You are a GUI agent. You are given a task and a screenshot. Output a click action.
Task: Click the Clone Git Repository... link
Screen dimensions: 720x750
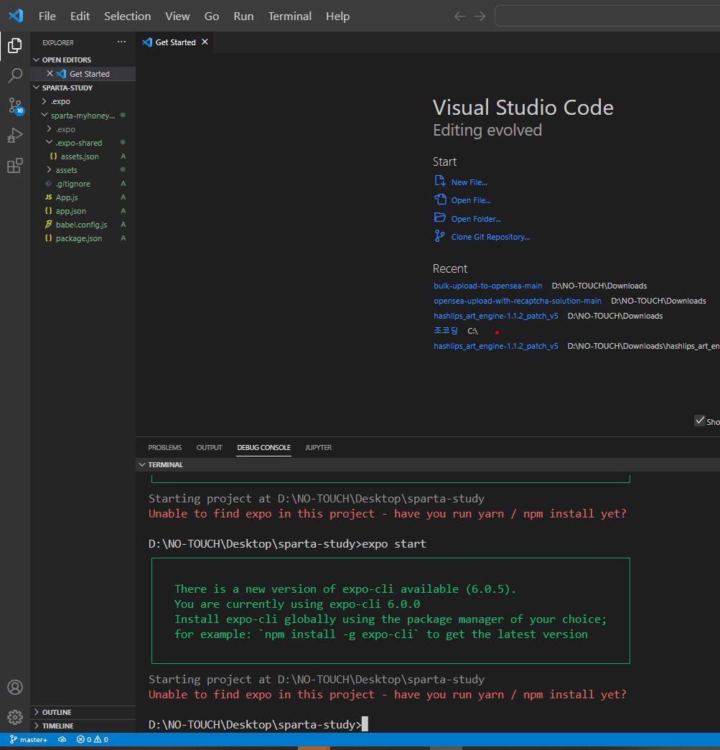click(490, 237)
